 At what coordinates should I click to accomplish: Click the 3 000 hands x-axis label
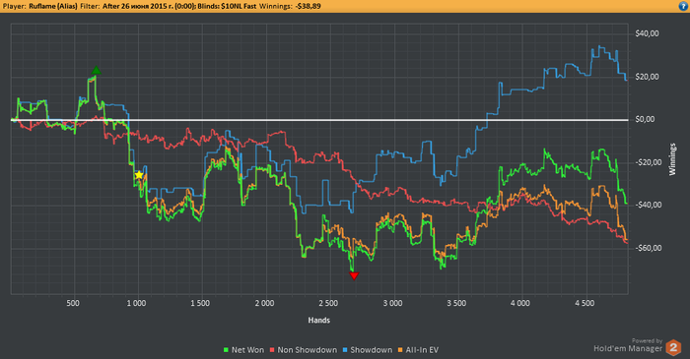392,303
